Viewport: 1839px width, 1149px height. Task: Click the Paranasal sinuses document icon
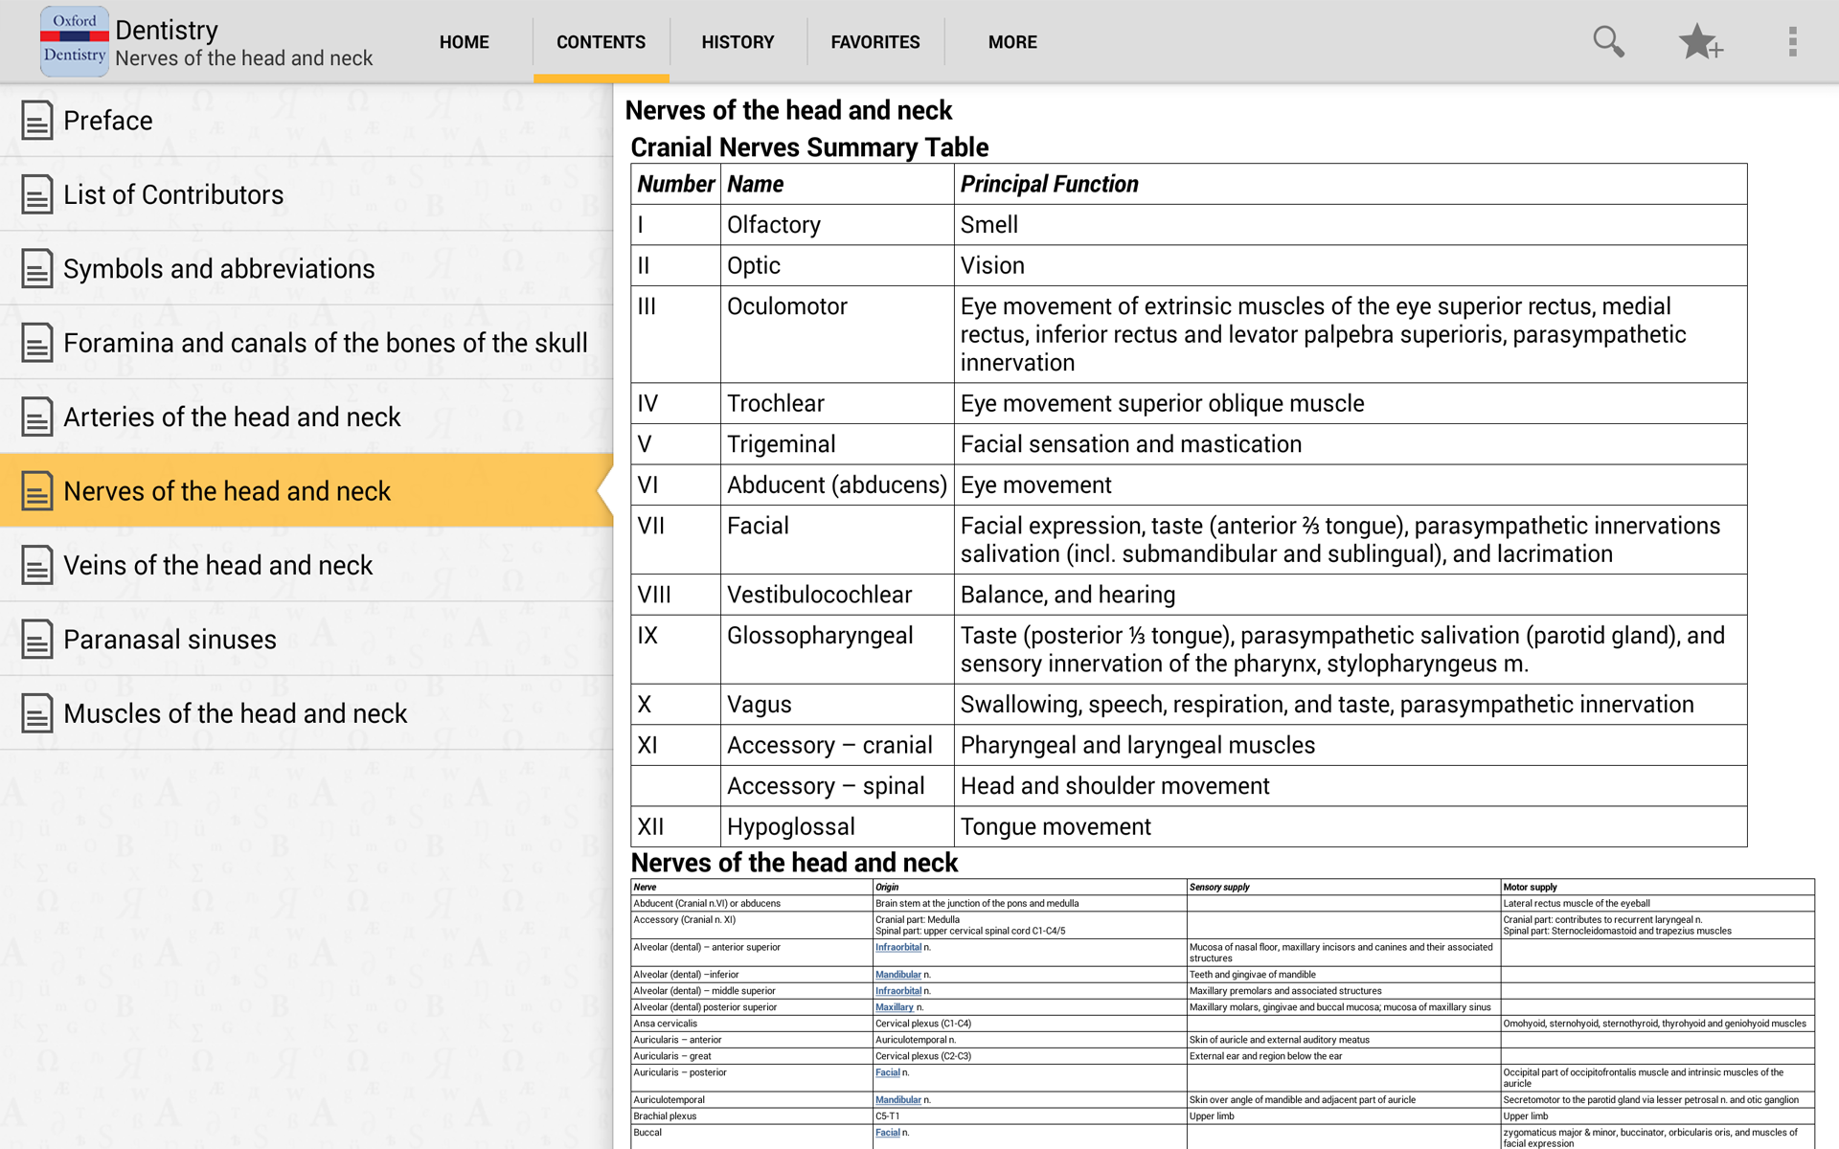tap(36, 640)
